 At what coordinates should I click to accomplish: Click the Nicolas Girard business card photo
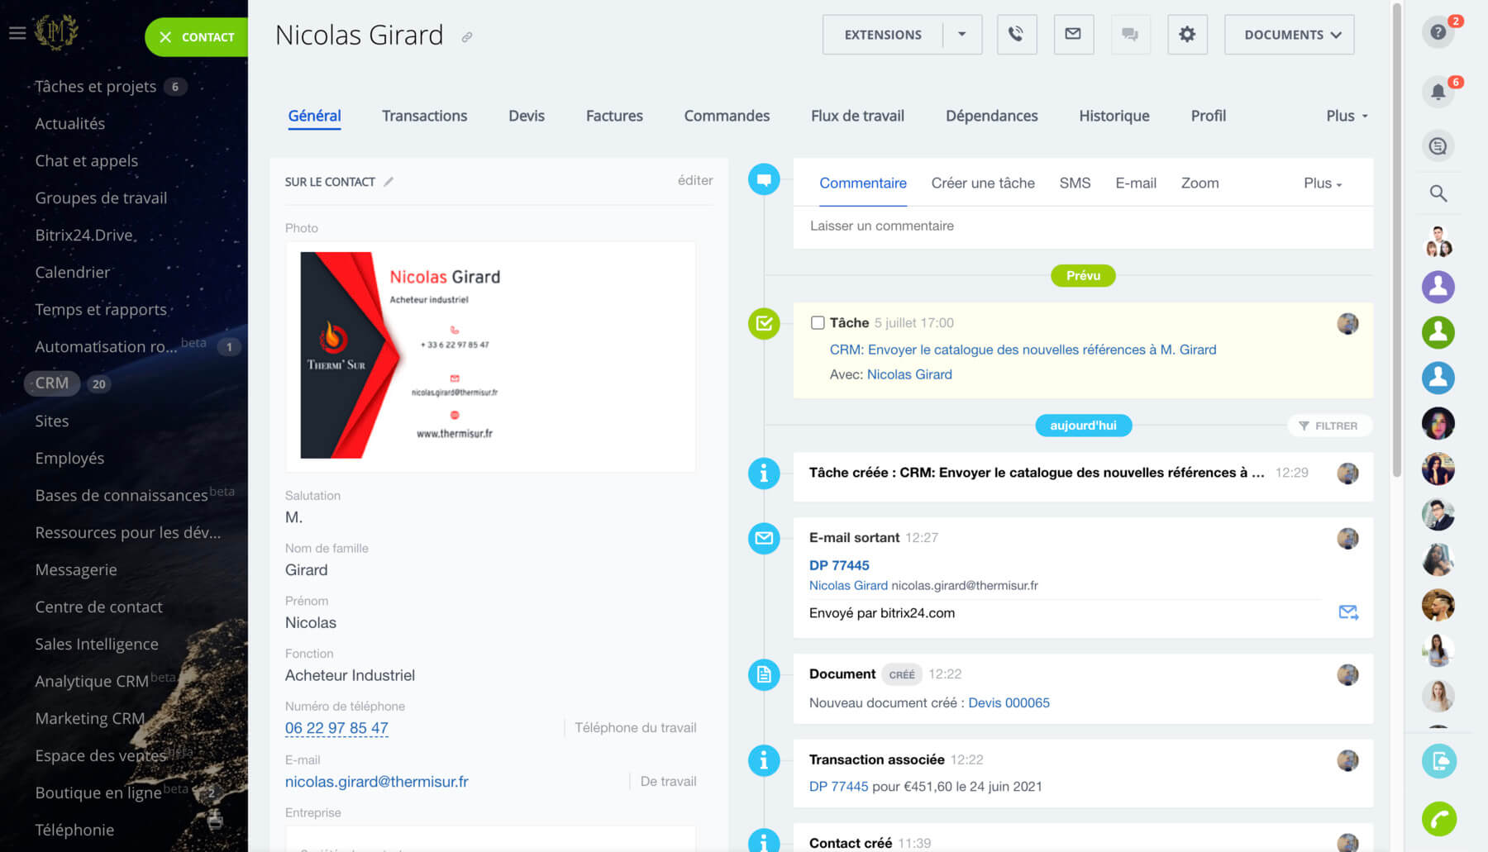point(489,356)
